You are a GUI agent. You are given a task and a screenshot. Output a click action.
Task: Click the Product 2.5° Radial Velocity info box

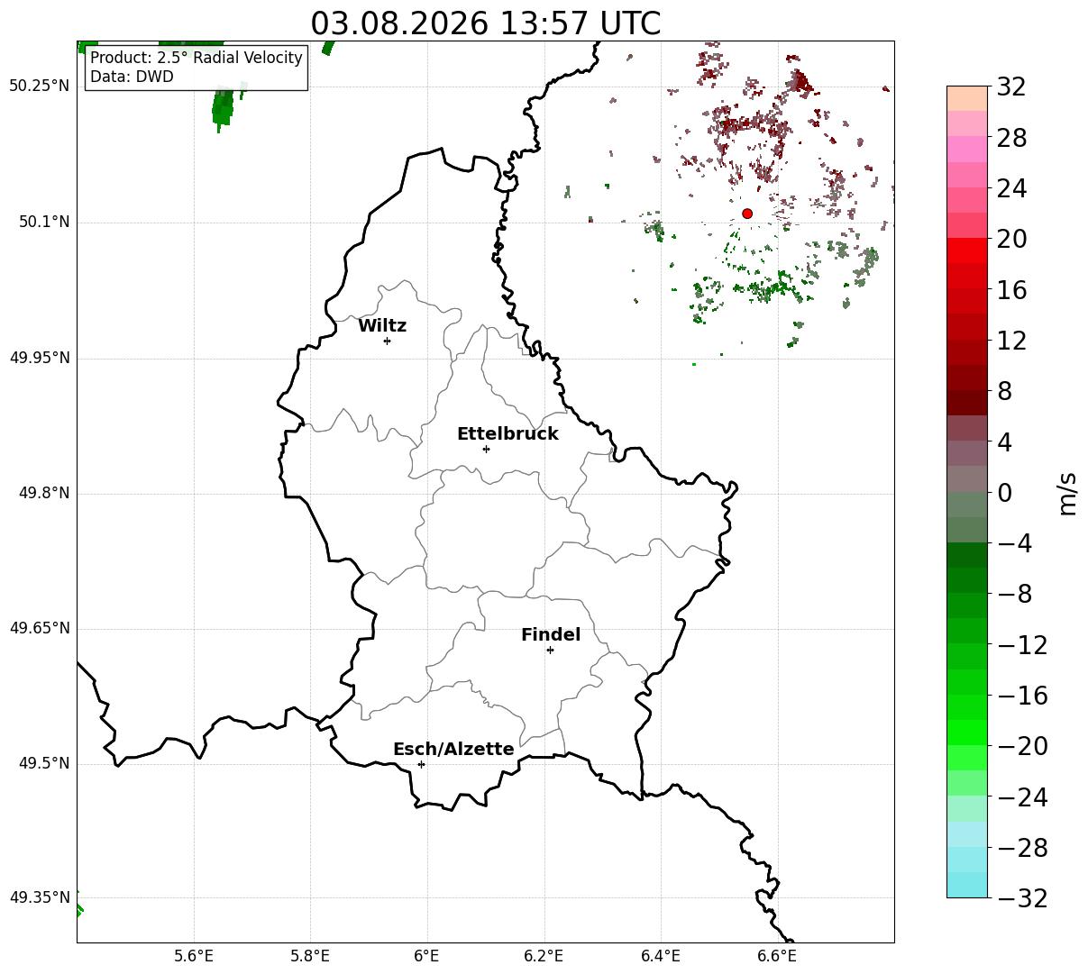tap(197, 68)
